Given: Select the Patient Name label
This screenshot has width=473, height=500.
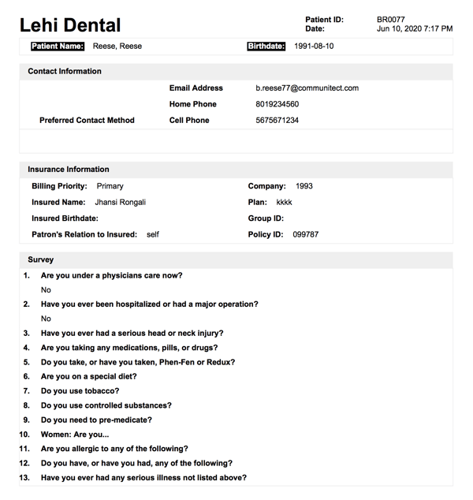Looking at the screenshot, I should 59,47.
